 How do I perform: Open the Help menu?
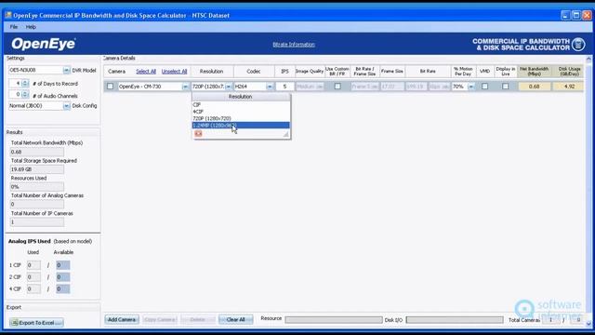[31, 27]
